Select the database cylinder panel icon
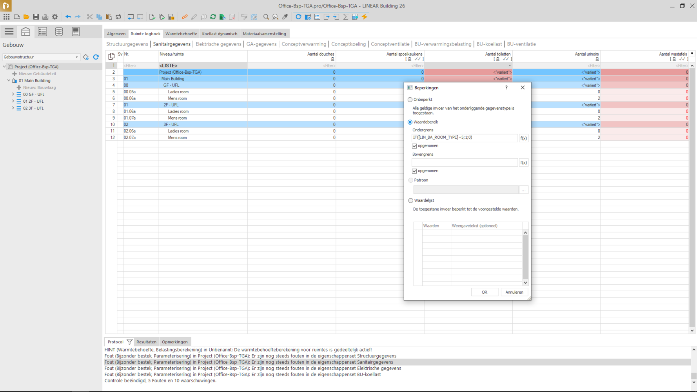The width and height of the screenshot is (697, 392). [x=59, y=32]
